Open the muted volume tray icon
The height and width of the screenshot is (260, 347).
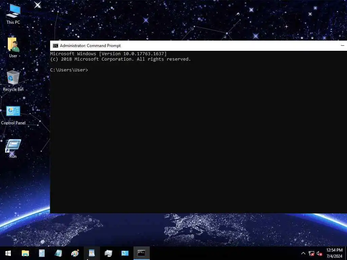319,253
